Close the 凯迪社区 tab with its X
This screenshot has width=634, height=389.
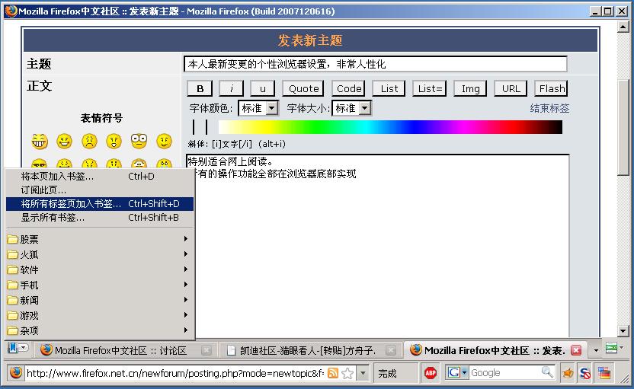[391, 350]
